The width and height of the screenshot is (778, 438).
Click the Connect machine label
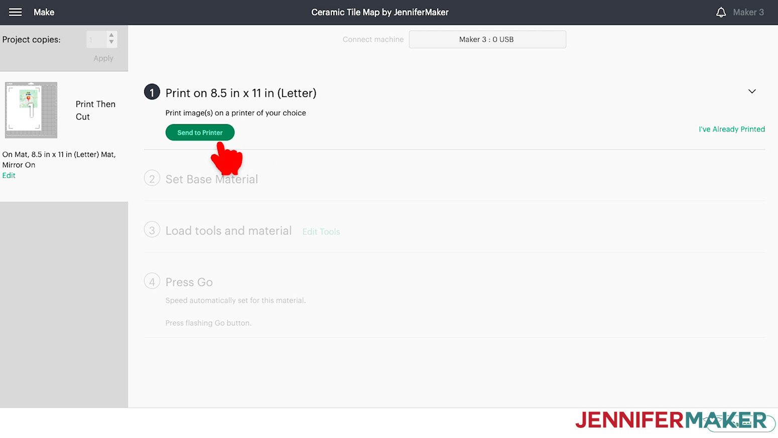(373, 39)
